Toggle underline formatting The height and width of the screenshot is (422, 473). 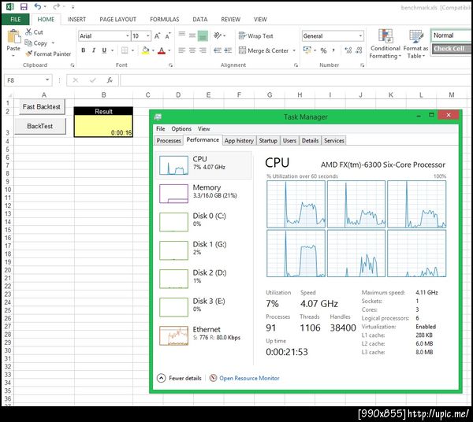coord(104,50)
